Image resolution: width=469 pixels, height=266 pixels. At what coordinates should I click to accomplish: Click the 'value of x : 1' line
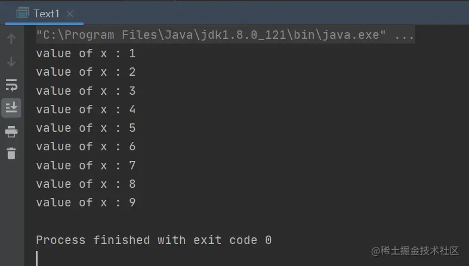coord(85,54)
